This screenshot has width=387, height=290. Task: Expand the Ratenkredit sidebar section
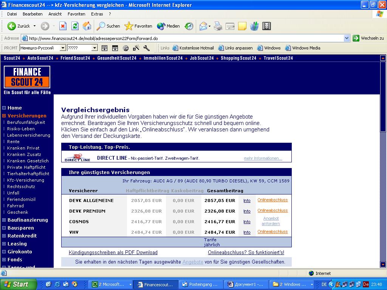pyautogui.click(x=4, y=236)
